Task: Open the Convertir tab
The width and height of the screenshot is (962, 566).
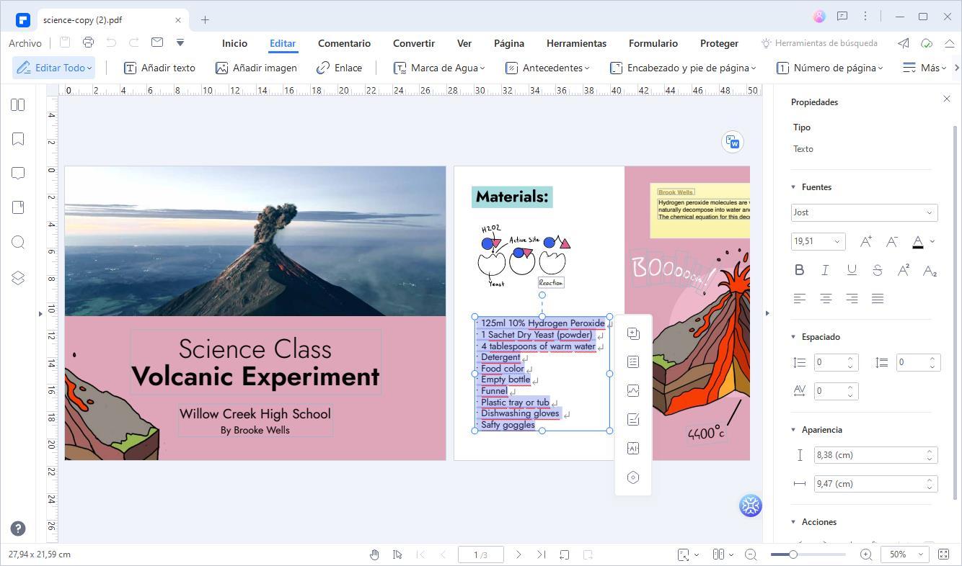Action: click(413, 43)
